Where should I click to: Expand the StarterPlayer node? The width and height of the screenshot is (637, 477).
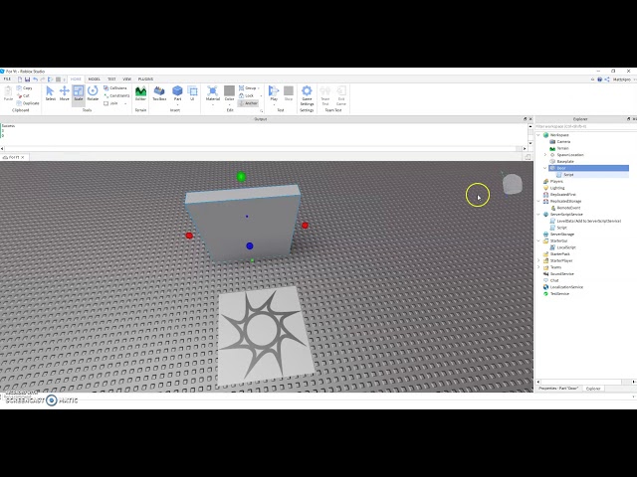tap(538, 260)
